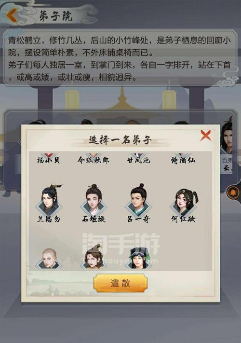Open the orange bell notification icon
Image resolution: width=241 pixels, height=343 pixels.
pyautogui.click(x=233, y=192)
